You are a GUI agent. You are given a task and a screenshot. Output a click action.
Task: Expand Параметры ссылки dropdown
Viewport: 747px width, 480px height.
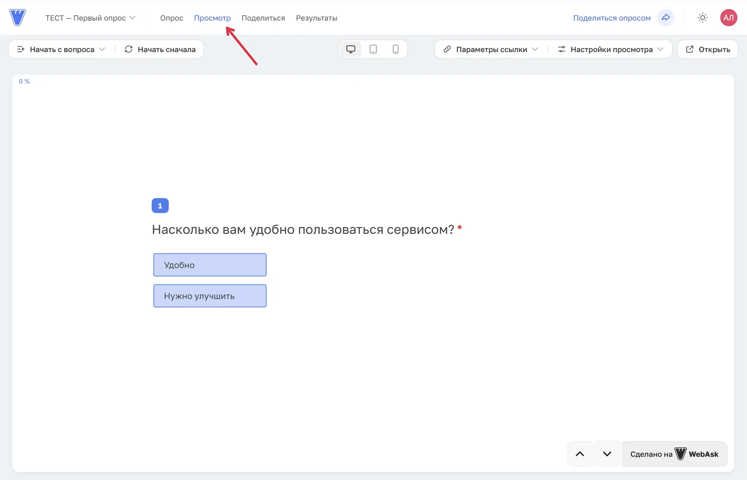pyautogui.click(x=491, y=49)
